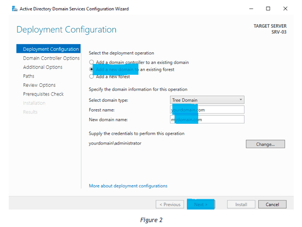
Task: Select Review Options in the sidebar
Action: click(x=39, y=85)
